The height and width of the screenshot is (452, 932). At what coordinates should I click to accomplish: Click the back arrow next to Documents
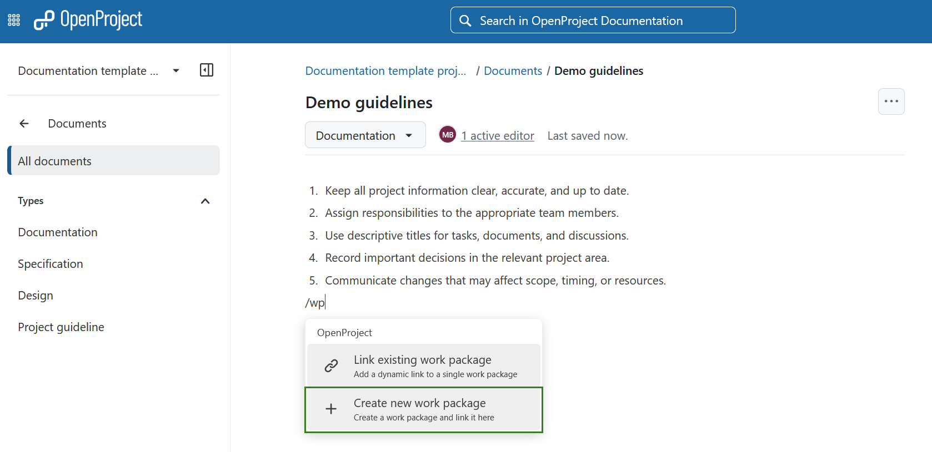point(24,124)
